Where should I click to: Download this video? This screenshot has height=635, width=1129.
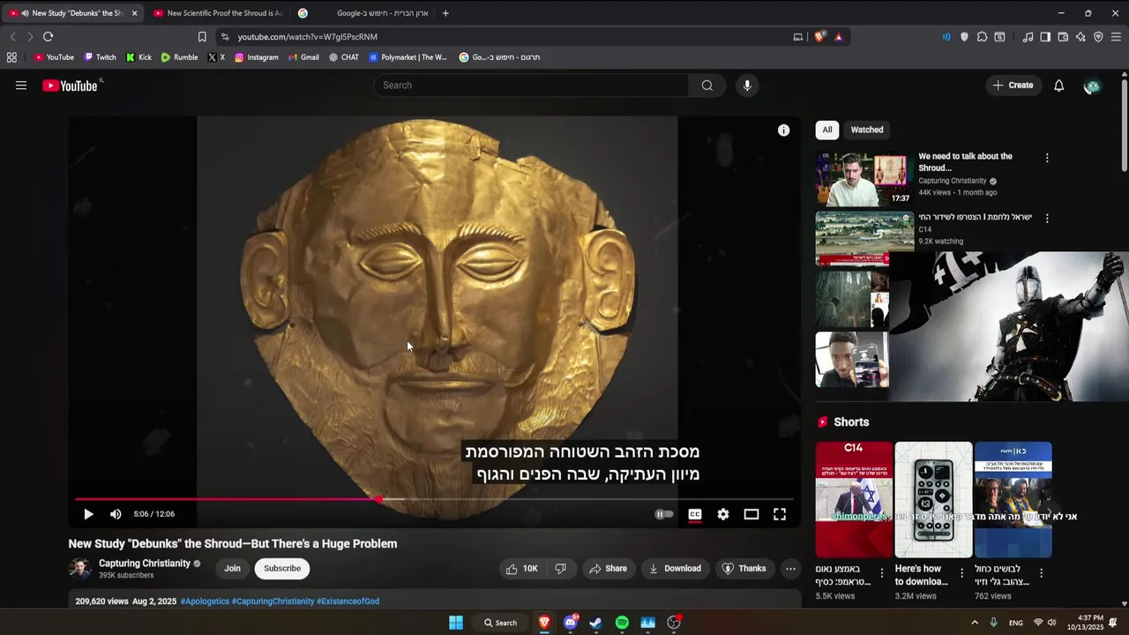[675, 569]
